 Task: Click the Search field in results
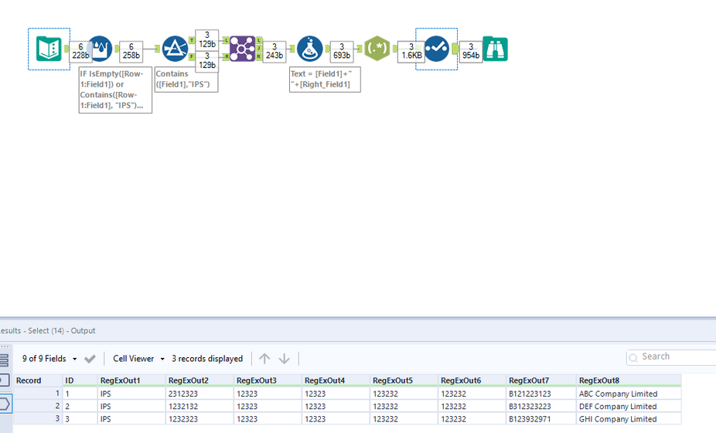(671, 356)
